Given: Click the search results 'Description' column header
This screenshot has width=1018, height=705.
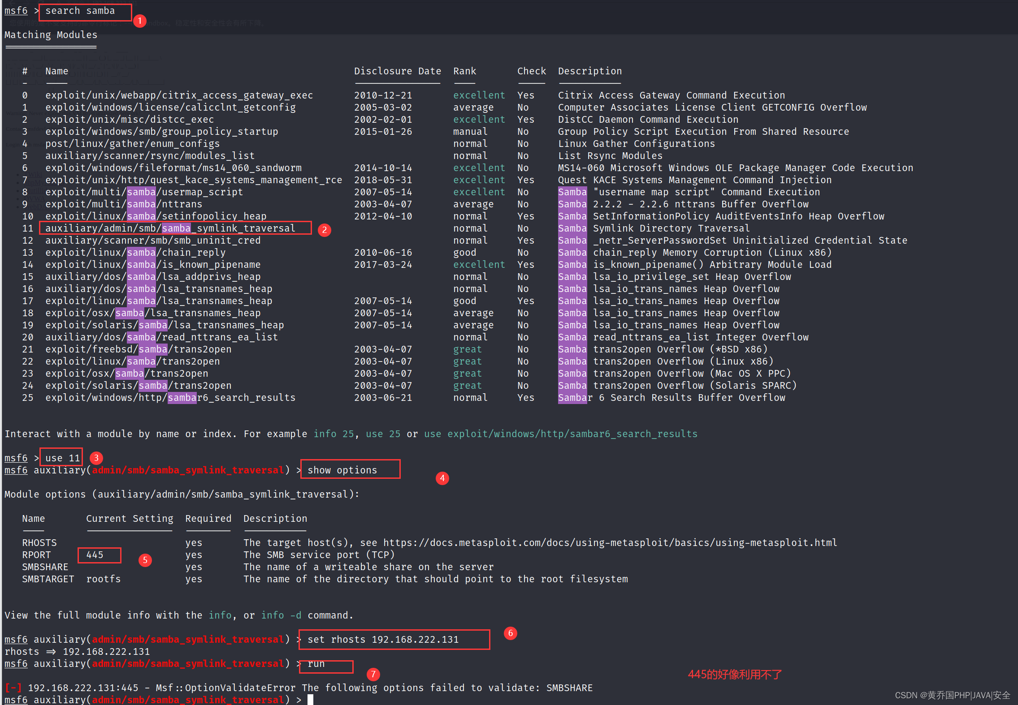Looking at the screenshot, I should click(x=590, y=71).
